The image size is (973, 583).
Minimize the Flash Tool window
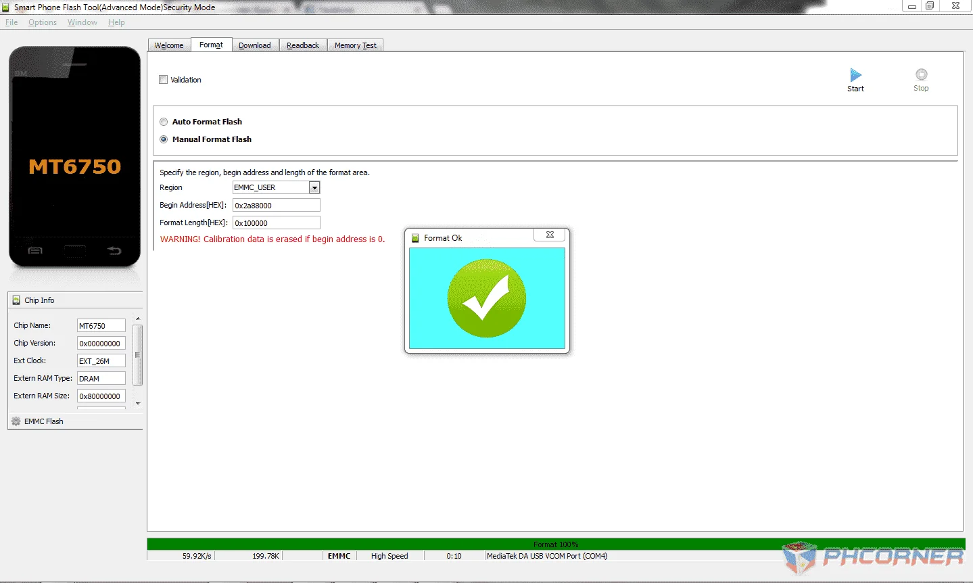911,5
